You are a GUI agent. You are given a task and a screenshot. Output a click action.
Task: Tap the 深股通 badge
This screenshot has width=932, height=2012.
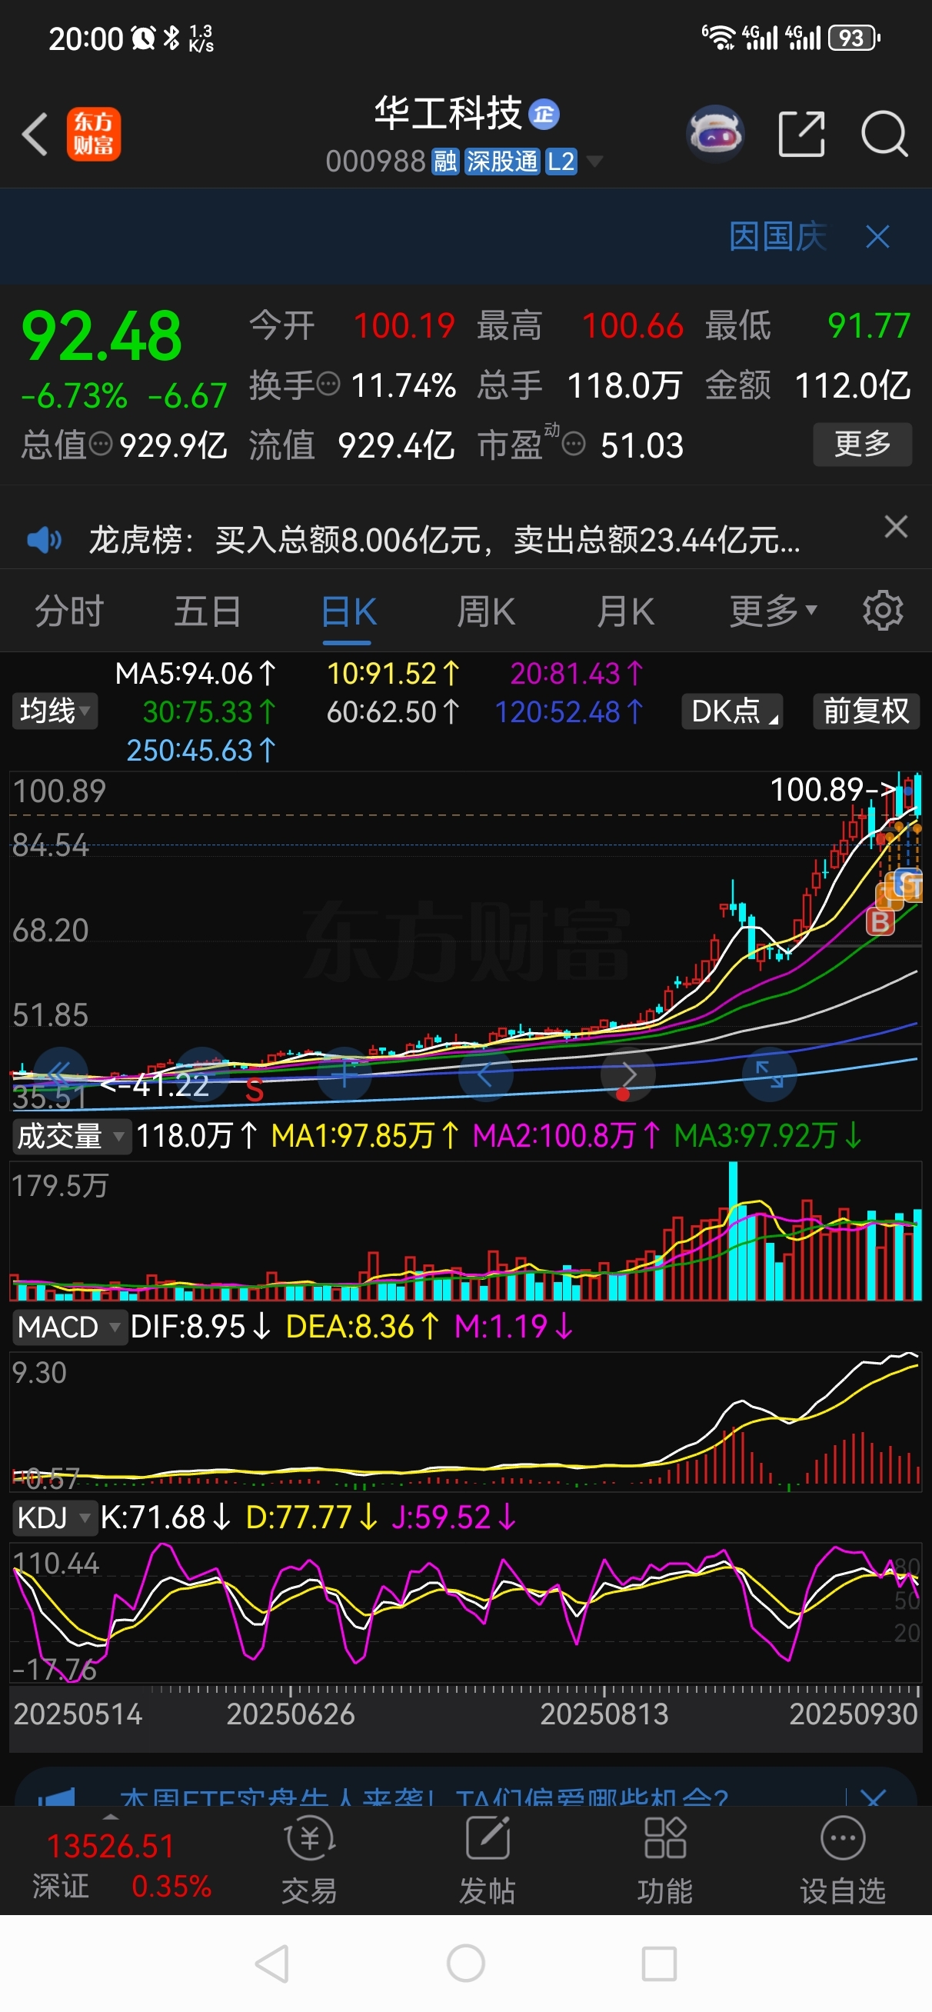tap(502, 162)
